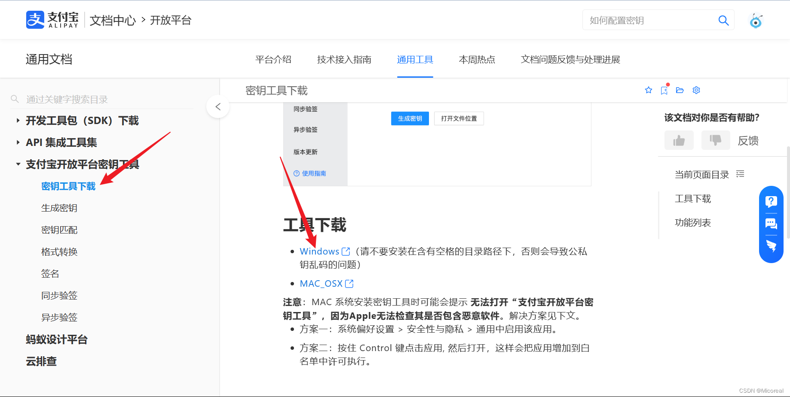790x397 pixels.
Task: Download the MAC_OSX key tool
Action: coord(321,283)
